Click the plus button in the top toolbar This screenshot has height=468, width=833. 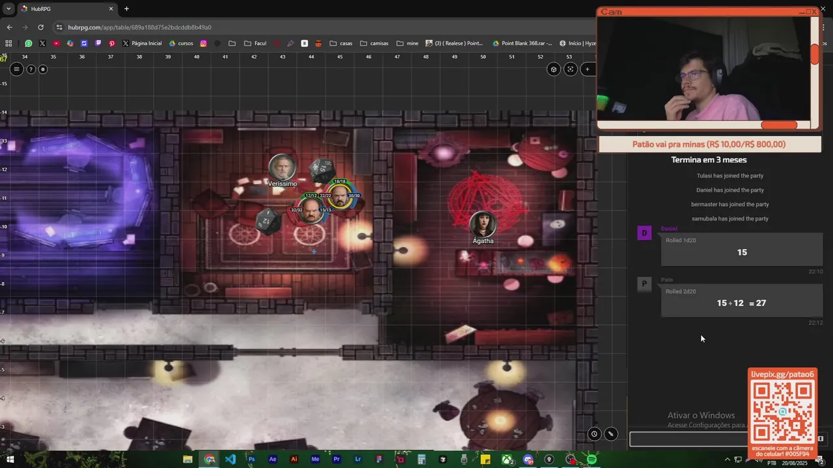coord(587,69)
